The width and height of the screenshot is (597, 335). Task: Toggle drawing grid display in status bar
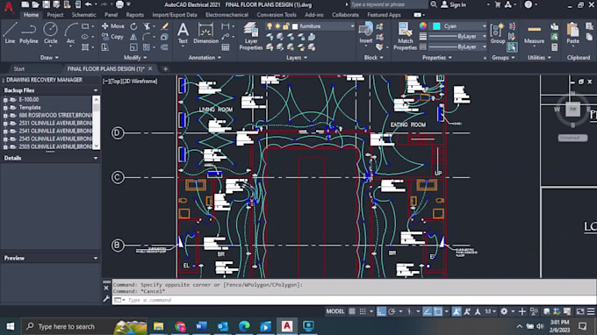(352, 311)
